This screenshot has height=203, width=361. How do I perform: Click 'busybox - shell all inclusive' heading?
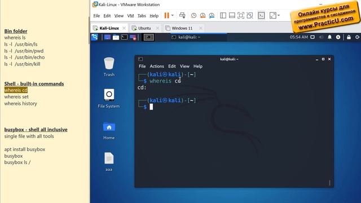tap(36, 130)
